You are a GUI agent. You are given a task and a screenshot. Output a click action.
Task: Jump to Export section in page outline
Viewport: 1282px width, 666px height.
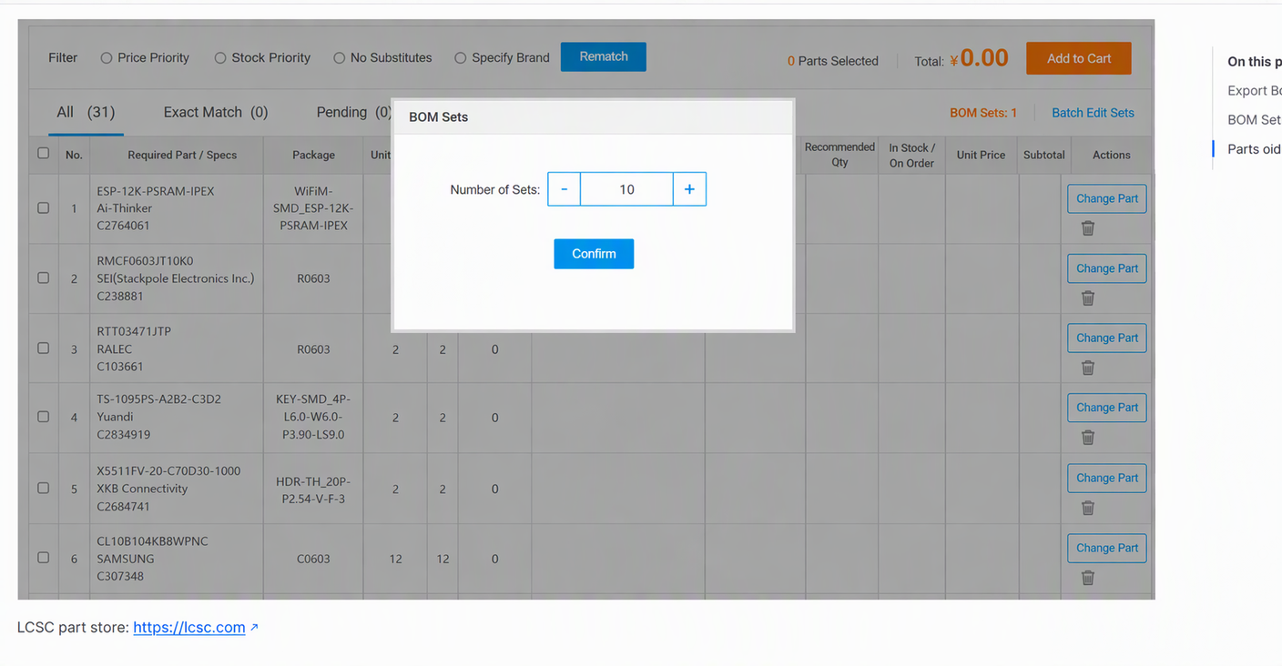pos(1254,90)
